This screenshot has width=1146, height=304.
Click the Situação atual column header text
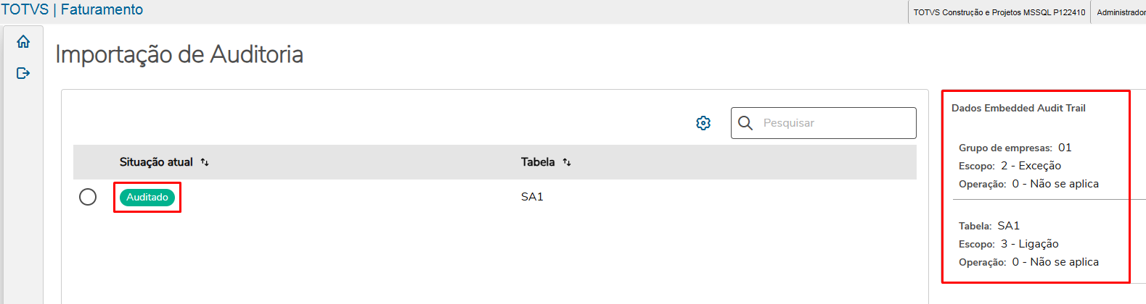[x=156, y=162]
